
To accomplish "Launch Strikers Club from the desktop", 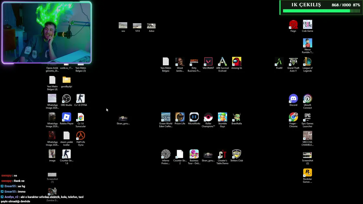I will pos(237,156).
